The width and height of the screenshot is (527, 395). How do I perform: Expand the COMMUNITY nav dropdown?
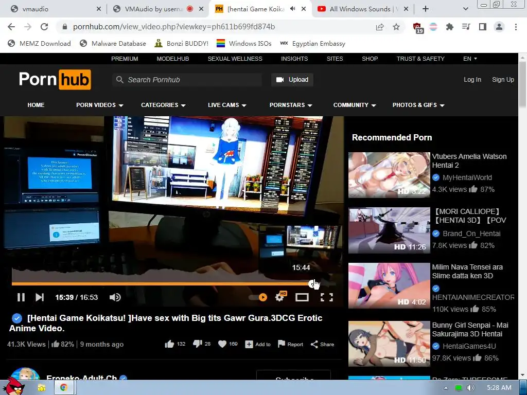pos(355,105)
